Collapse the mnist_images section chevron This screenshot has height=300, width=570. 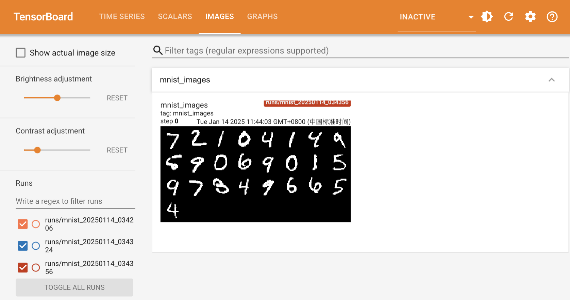tap(551, 80)
